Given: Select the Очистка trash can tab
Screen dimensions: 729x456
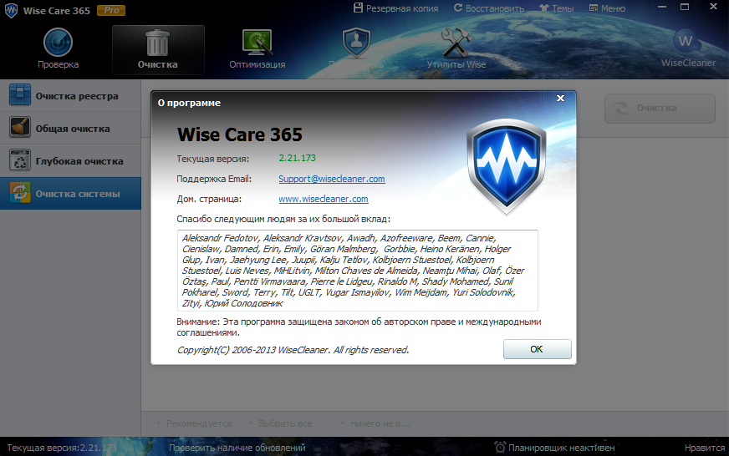Looking at the screenshot, I should coord(158,49).
